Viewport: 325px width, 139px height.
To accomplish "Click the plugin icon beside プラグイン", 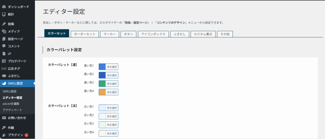I will pos(4,135).
